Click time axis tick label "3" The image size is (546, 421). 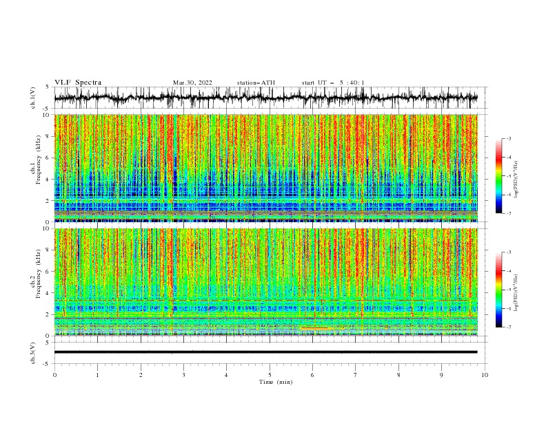tap(183, 375)
